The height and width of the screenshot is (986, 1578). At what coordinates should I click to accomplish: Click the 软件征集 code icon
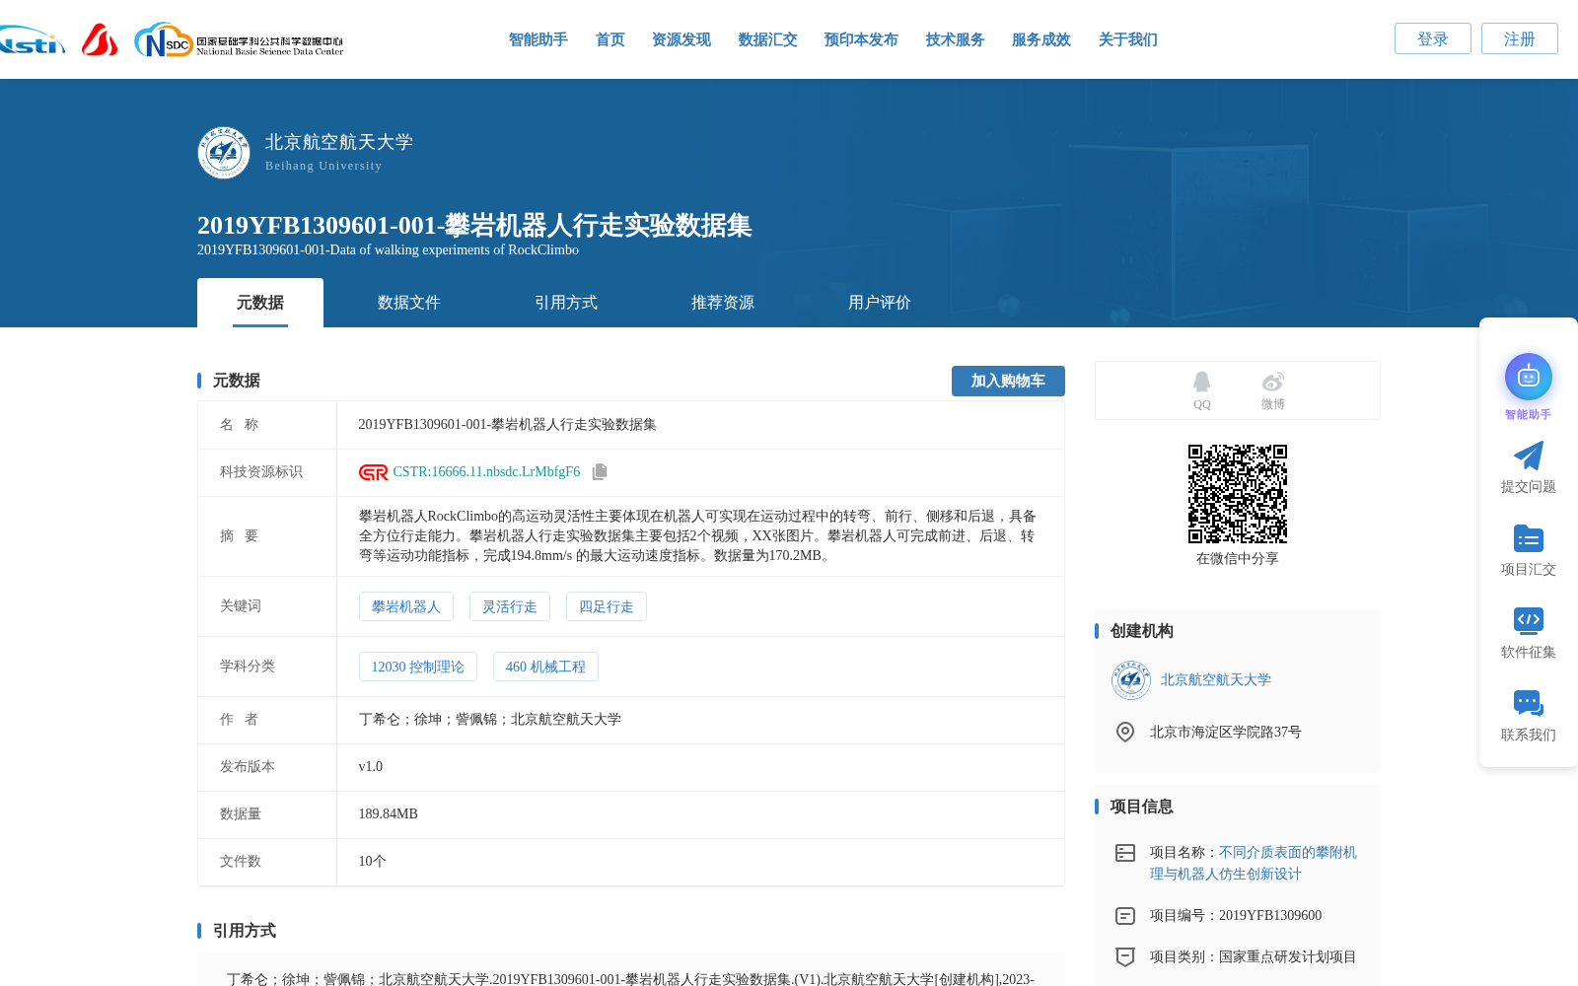coord(1529,620)
